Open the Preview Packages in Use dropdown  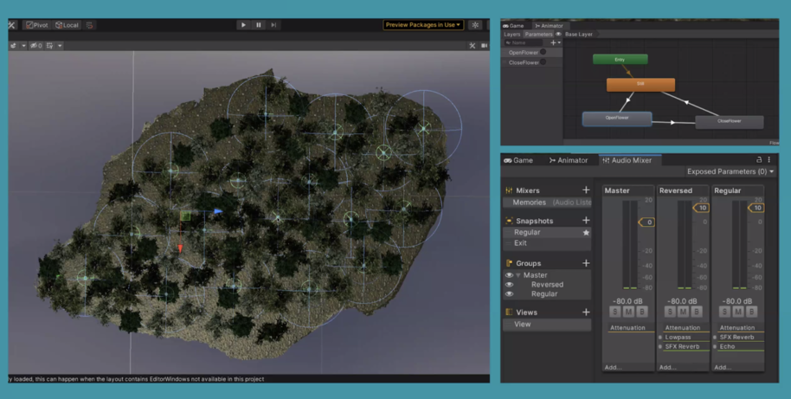click(x=423, y=25)
